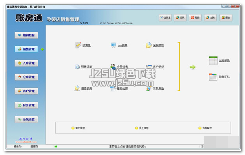This screenshot has width=245, height=155.
Task: Open 客户信息 in the bottom panel
Action: [x=80, y=128]
